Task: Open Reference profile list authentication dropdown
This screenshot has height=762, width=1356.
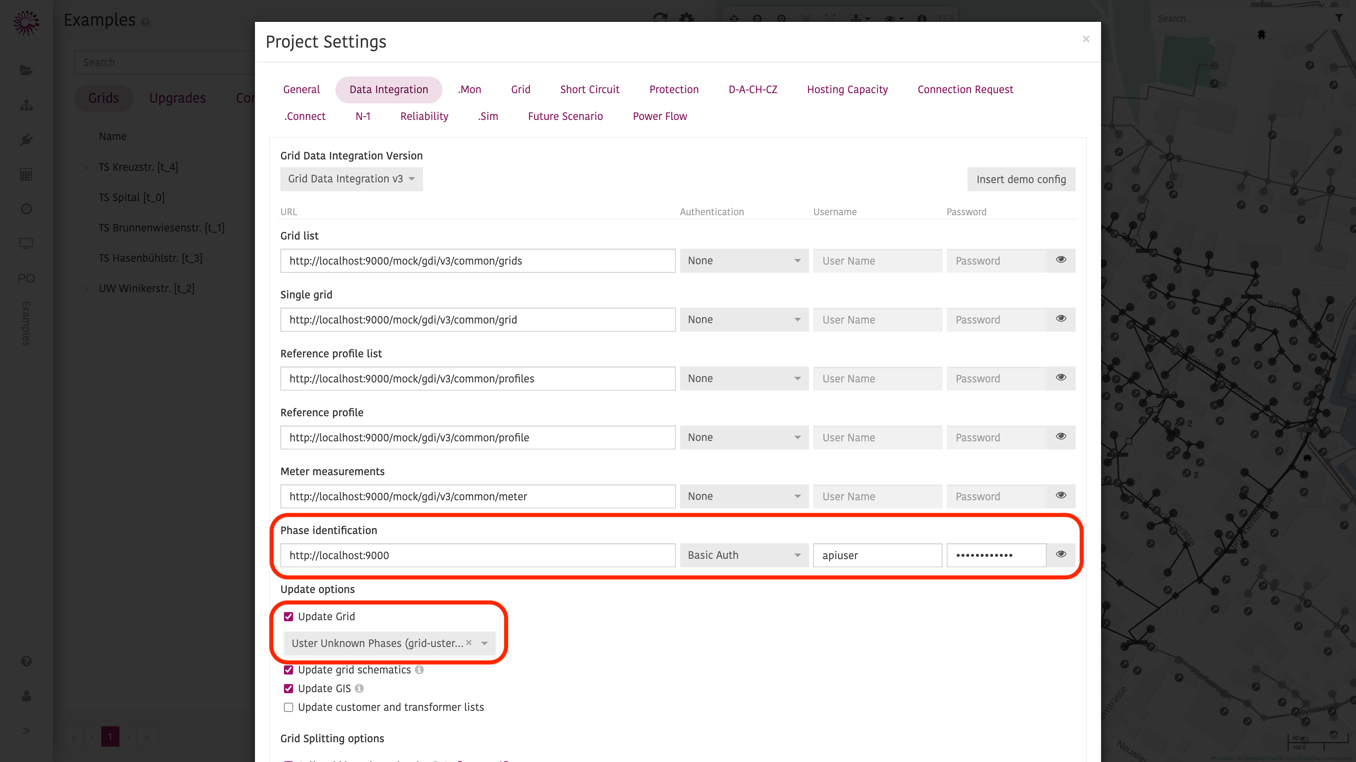Action: (744, 379)
